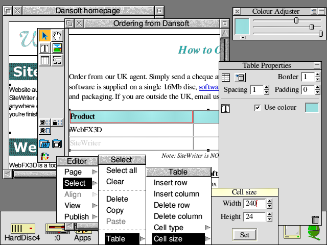Click the SiteWriter table cell
327x245 pixels.
(131, 143)
